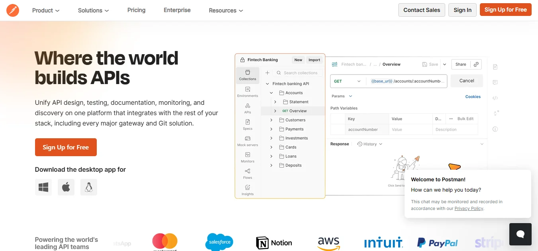Expand the Params dropdown arrow
The image size is (538, 251).
(x=350, y=96)
